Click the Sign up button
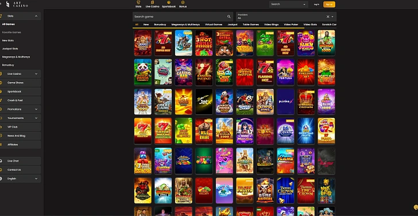Screen dimensions: 418x216 [x=329, y=4]
